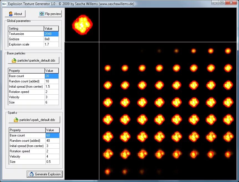Click Sparks Size property label

point(12,162)
